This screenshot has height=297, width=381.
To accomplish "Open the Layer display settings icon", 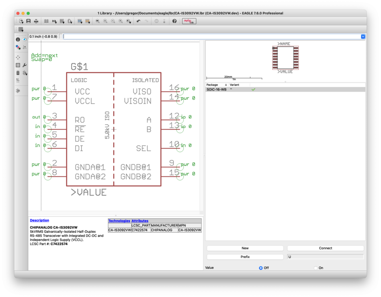I will pyautogui.click(x=18, y=47).
